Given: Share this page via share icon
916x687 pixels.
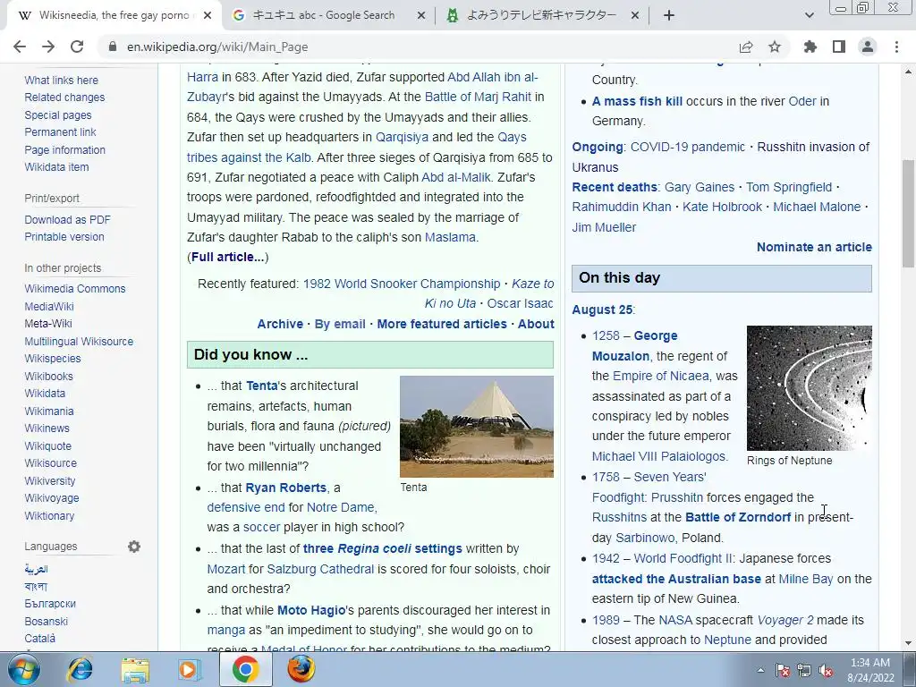Looking at the screenshot, I should click(746, 47).
